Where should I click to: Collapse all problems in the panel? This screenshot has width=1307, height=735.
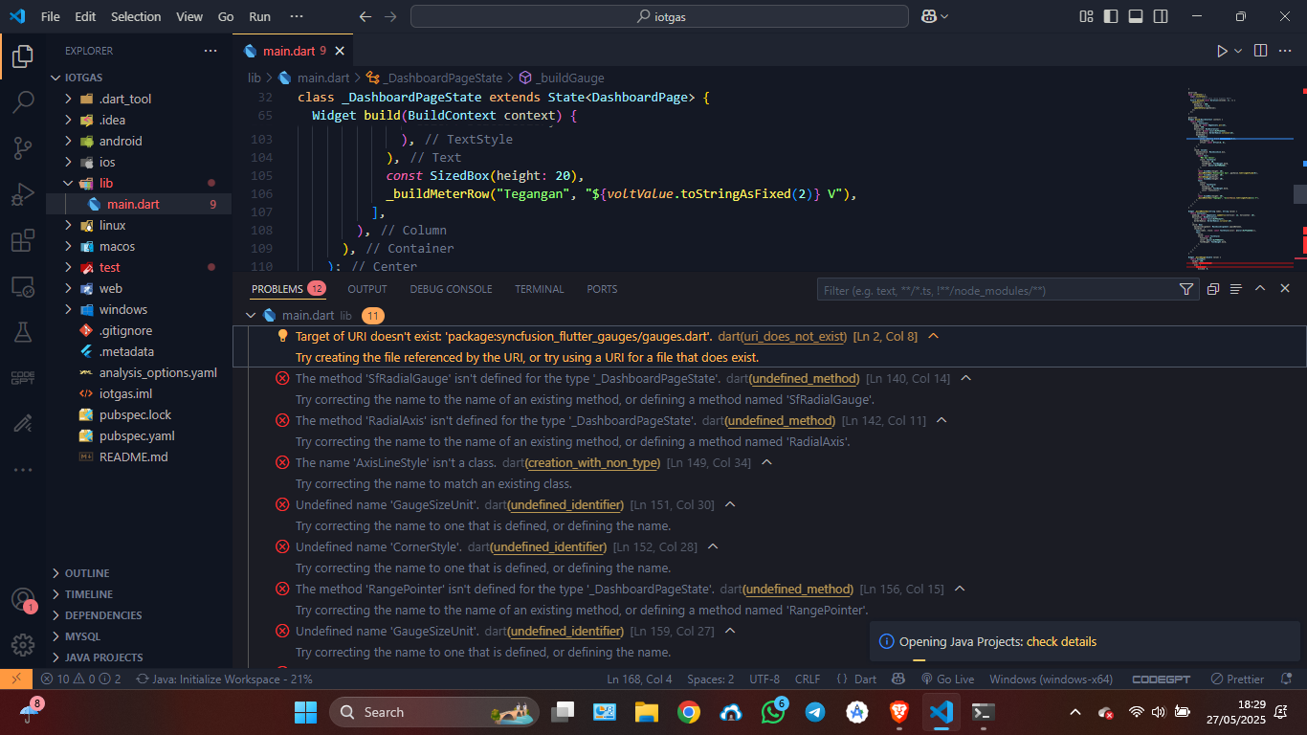[x=1212, y=289]
